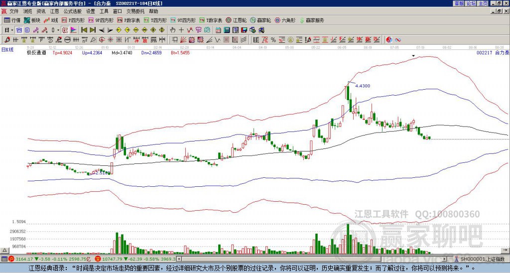Click the 日K线 label on chart
The image size is (510, 273).
click(7, 50)
